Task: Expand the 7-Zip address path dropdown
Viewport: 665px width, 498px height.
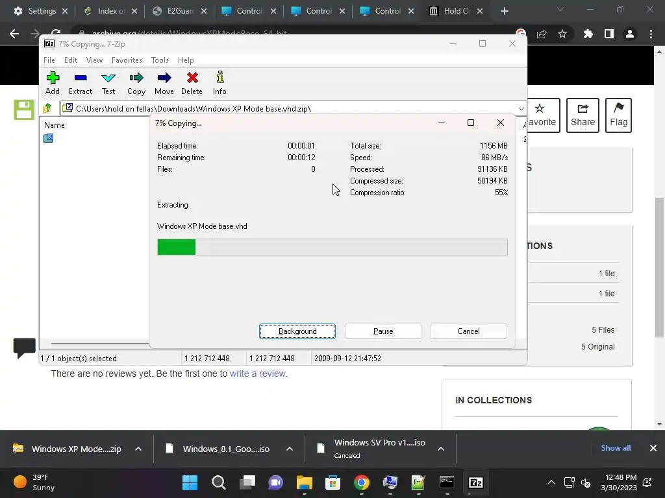Action: pos(521,109)
